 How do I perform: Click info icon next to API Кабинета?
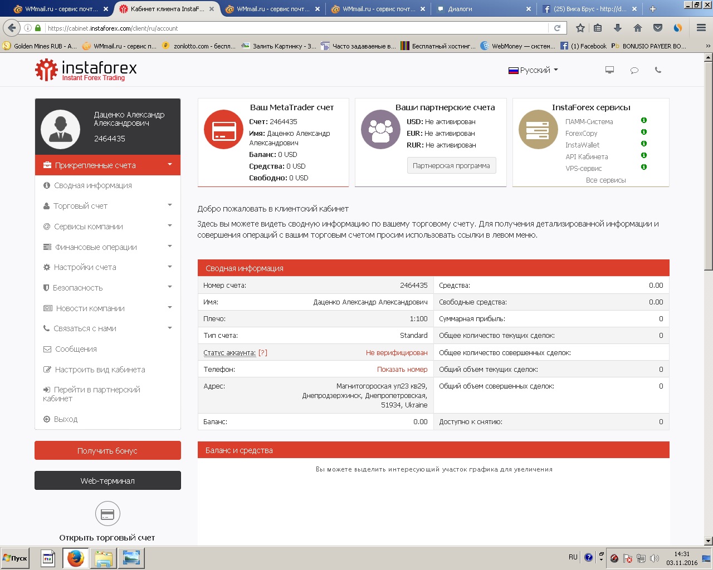644,155
